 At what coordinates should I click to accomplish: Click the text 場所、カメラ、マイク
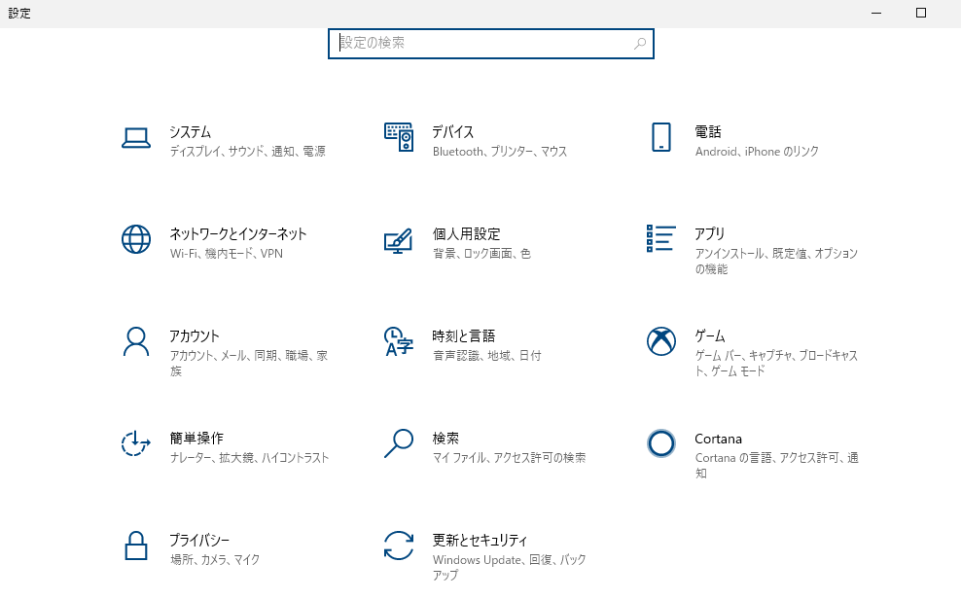[215, 559]
